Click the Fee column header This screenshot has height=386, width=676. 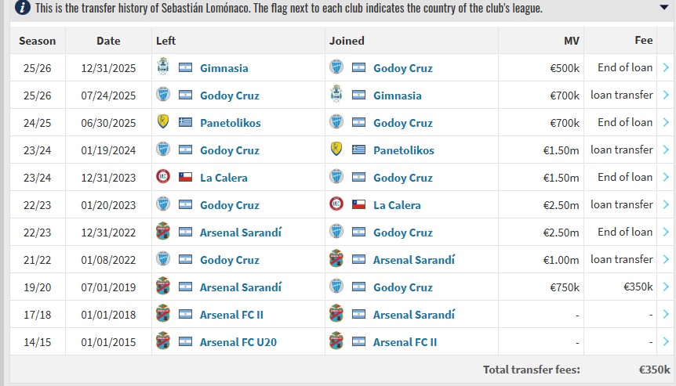point(643,41)
